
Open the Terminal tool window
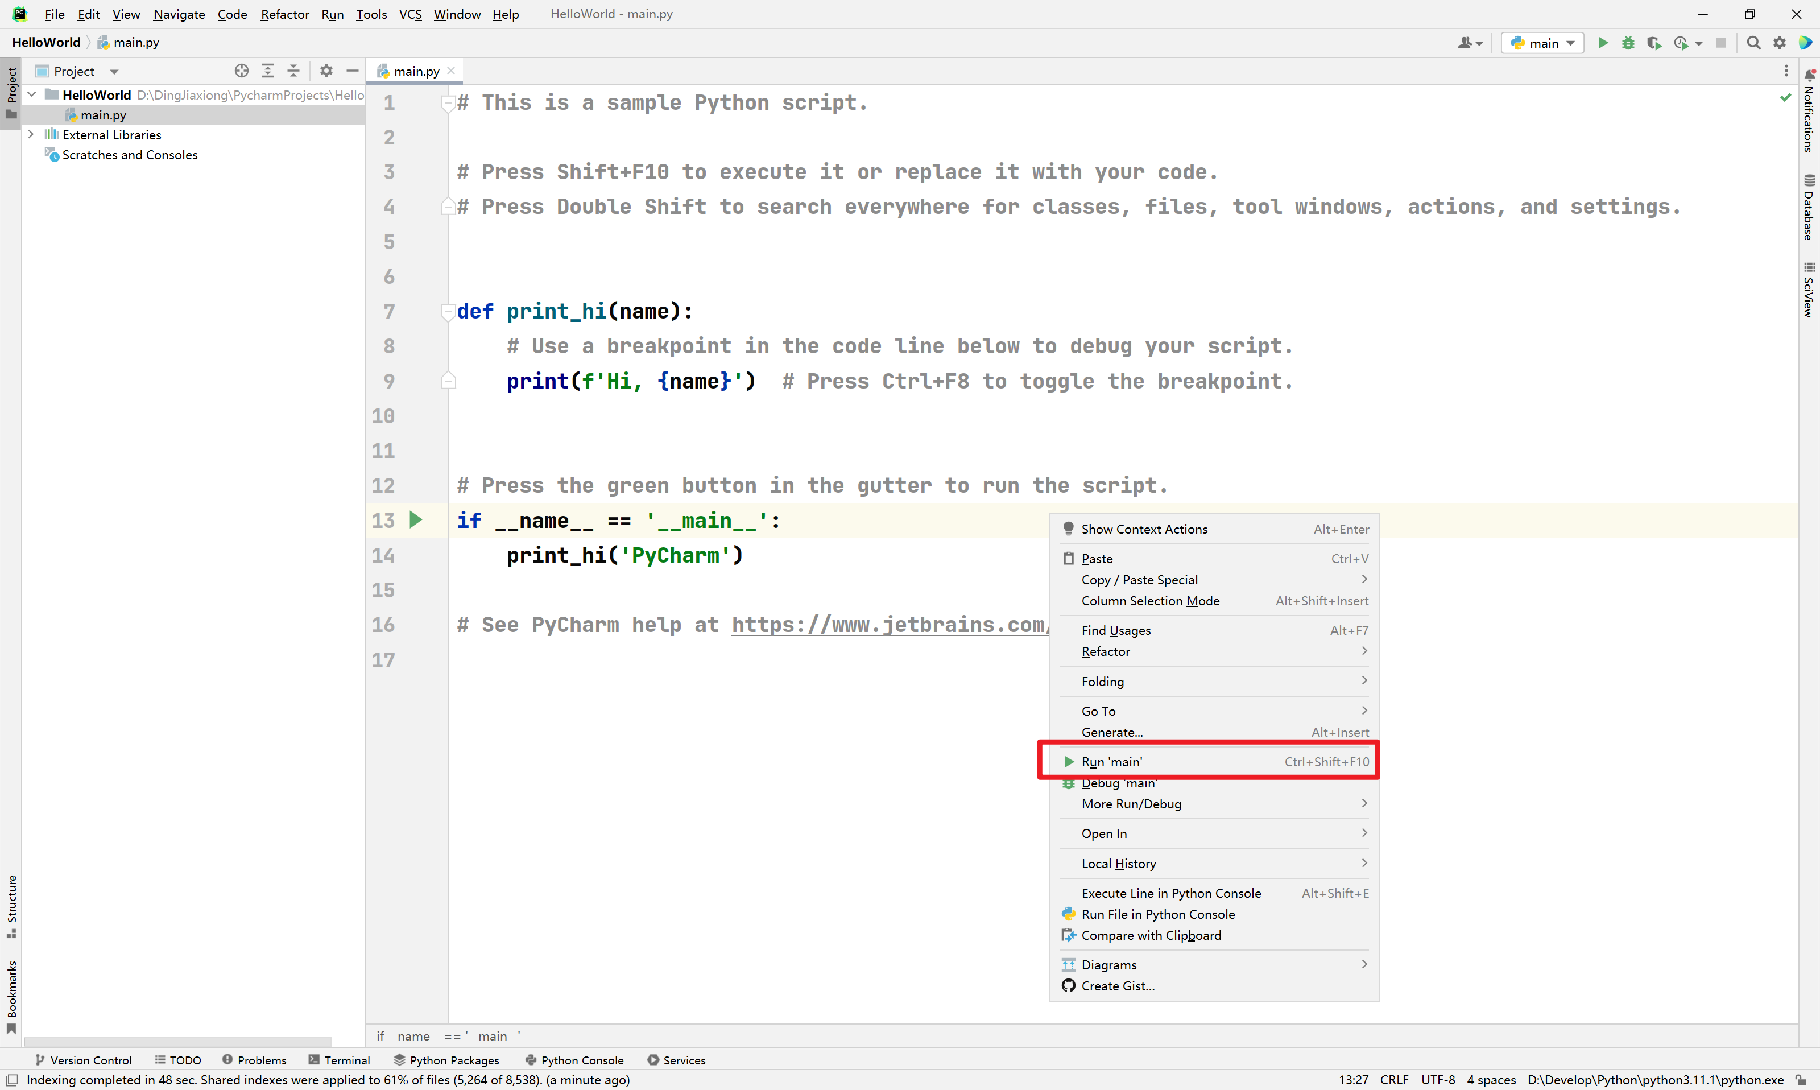click(339, 1060)
